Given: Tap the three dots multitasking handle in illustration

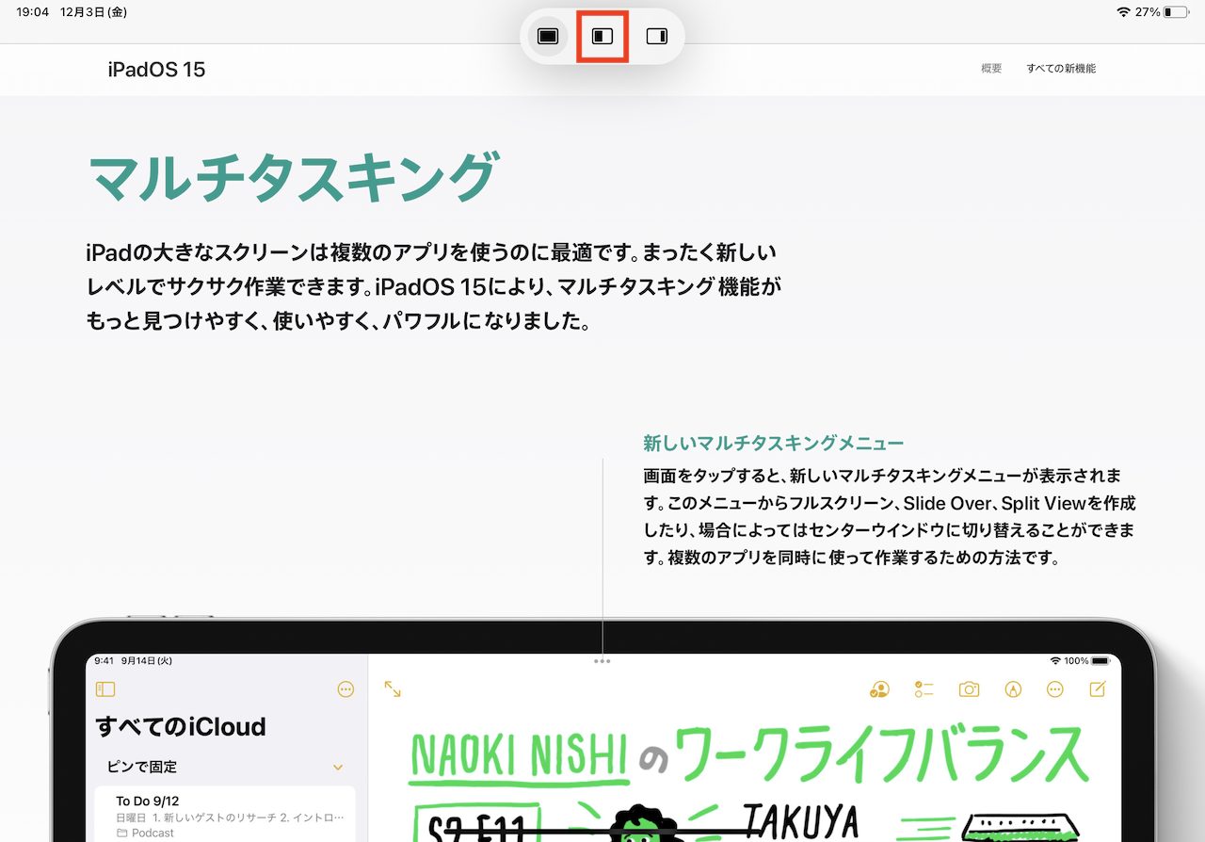Looking at the screenshot, I should coord(602,661).
